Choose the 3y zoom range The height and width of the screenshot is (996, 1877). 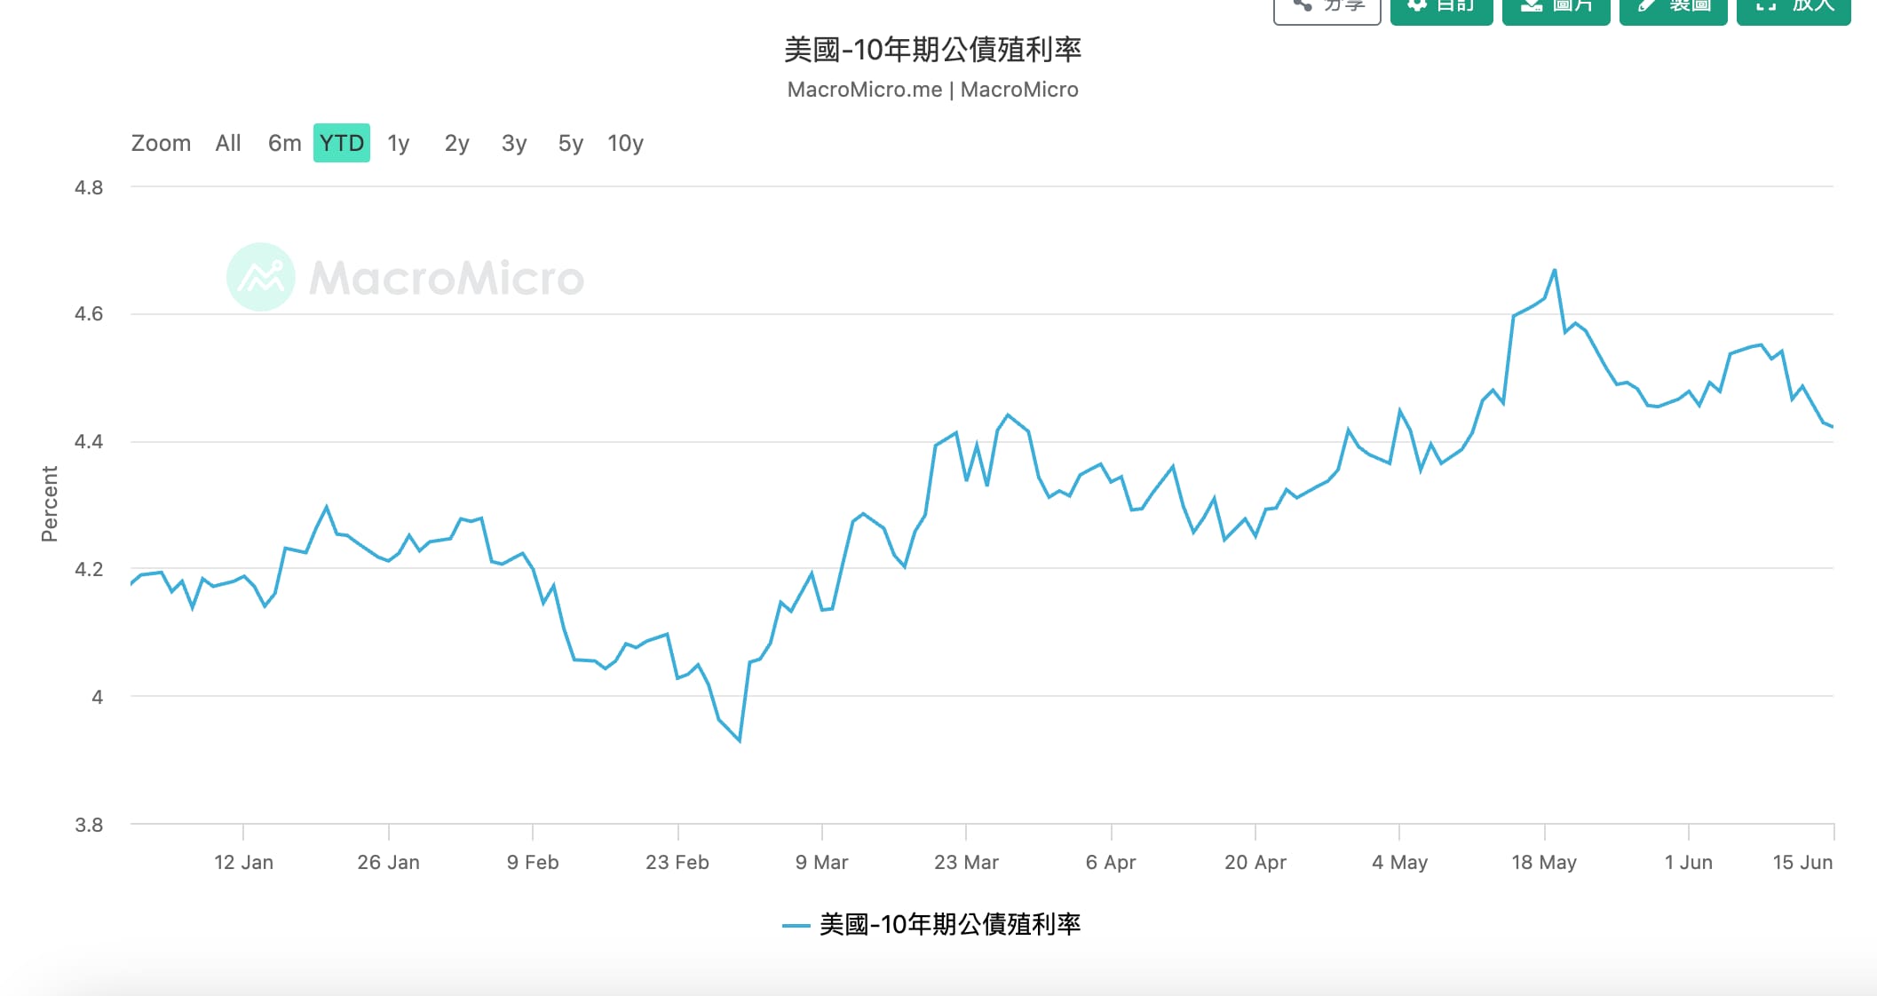pos(514,143)
